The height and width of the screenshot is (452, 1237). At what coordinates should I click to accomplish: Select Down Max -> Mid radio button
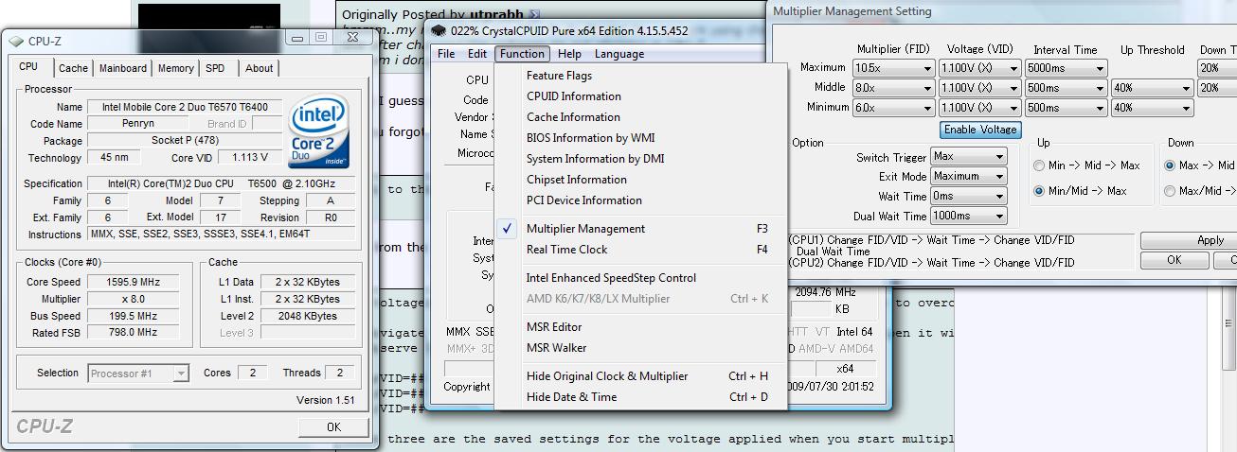pos(1170,165)
